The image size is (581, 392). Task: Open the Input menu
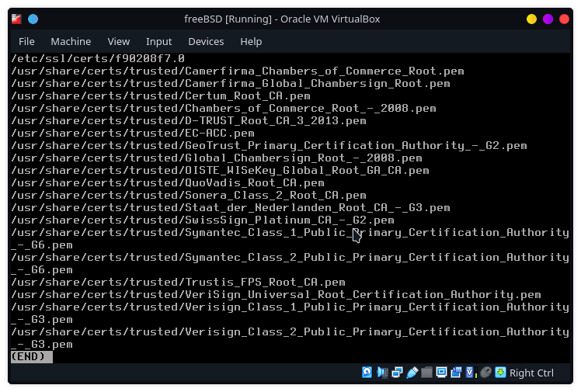pos(158,41)
